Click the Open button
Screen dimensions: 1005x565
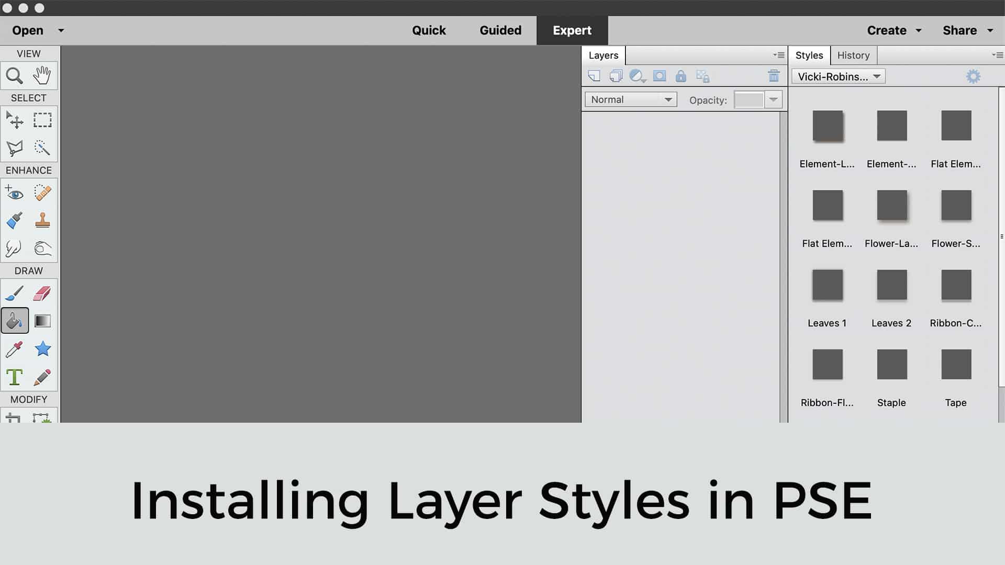pyautogui.click(x=28, y=30)
